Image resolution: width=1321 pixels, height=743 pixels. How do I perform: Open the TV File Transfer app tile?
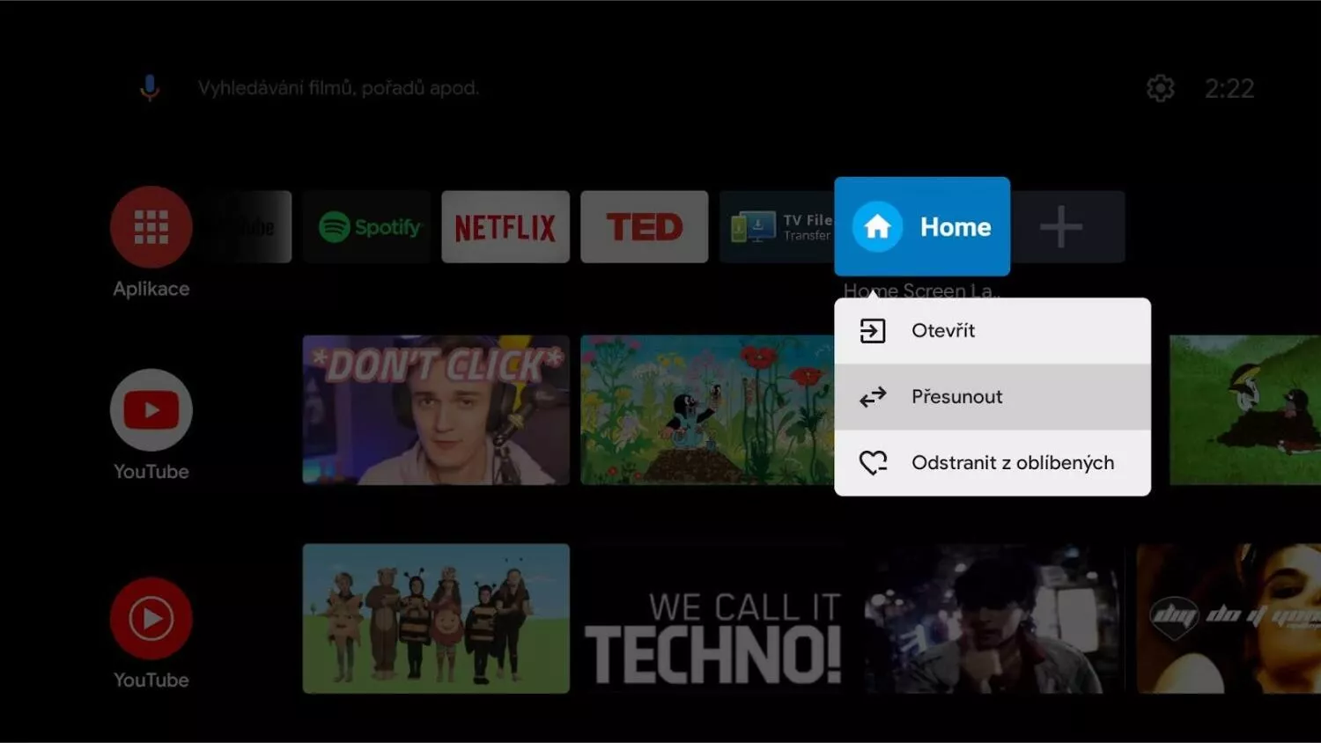[x=777, y=227]
